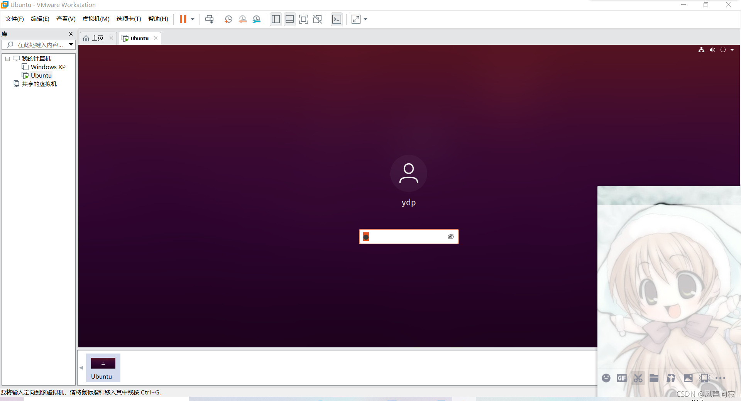Open the 选项卡(T) menu
Image resolution: width=741 pixels, height=401 pixels.
pyautogui.click(x=129, y=19)
